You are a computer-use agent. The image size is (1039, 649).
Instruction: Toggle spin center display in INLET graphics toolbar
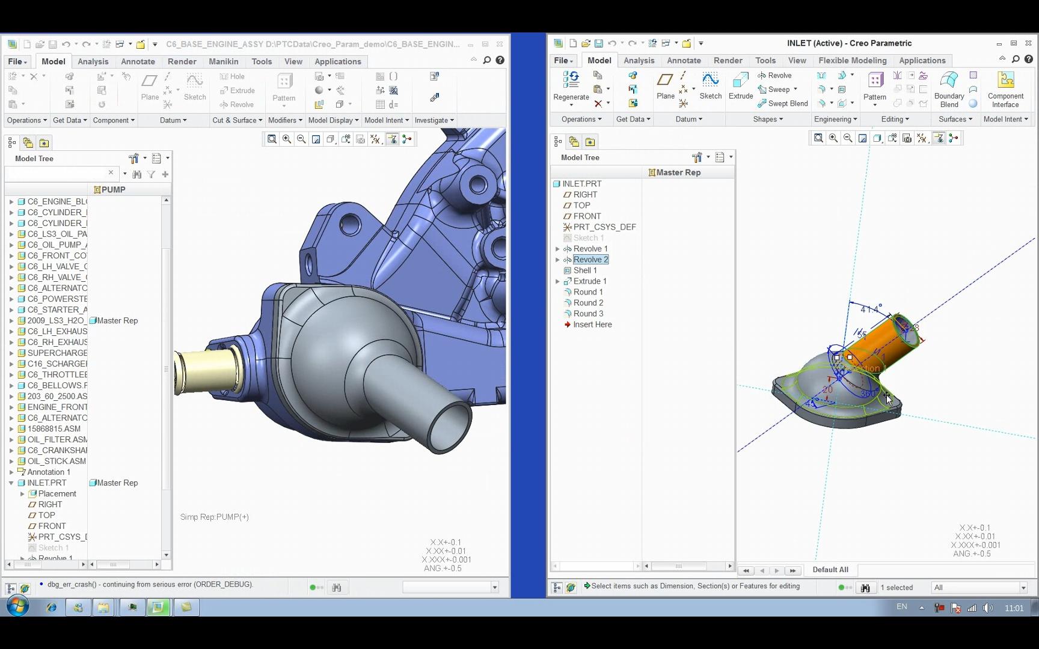(953, 138)
